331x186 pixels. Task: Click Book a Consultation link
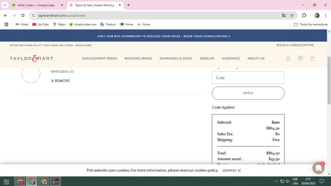click(295, 45)
